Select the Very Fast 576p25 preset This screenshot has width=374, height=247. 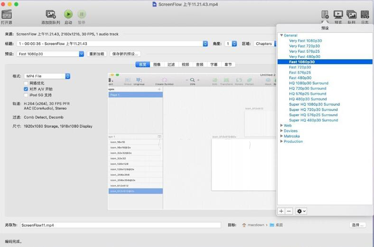coord(304,51)
